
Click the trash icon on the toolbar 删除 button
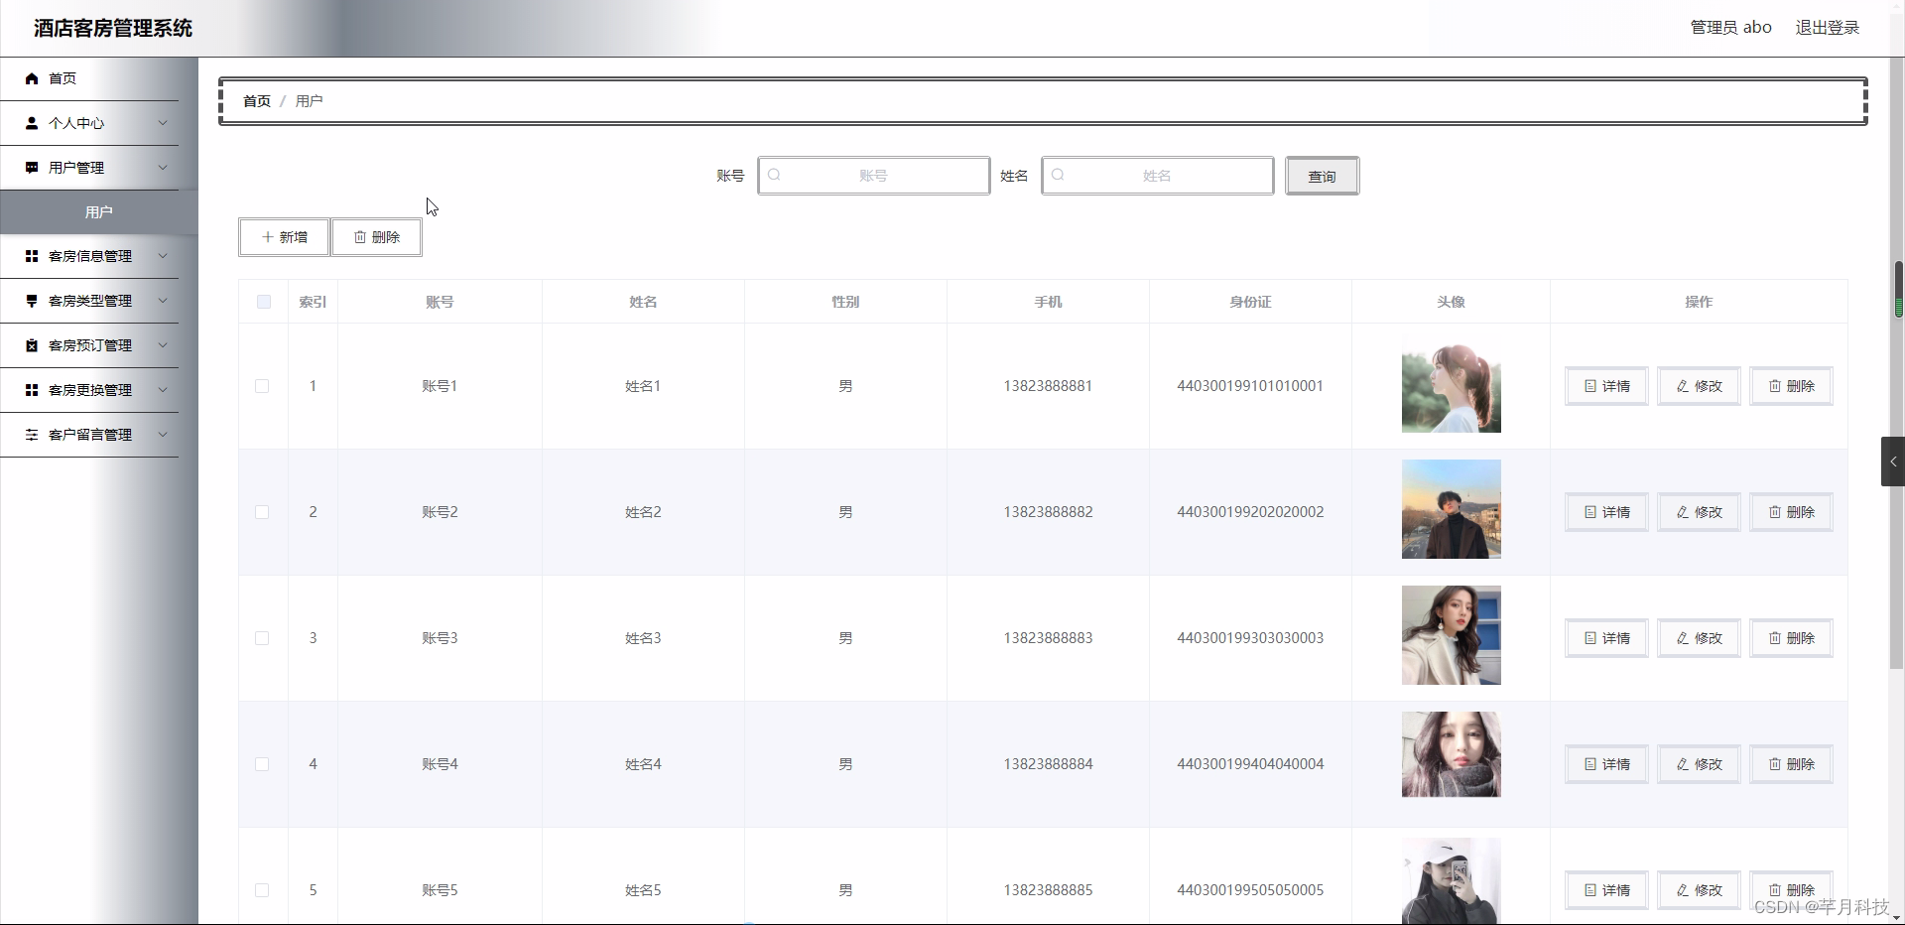point(360,237)
